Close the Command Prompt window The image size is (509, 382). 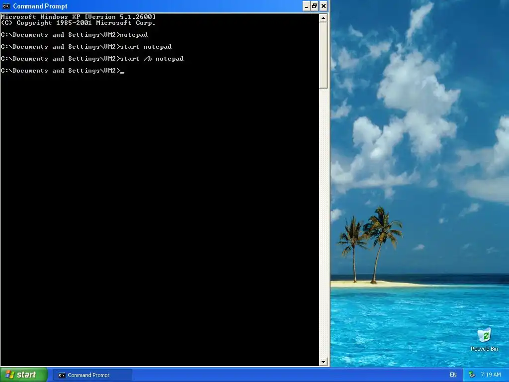(x=323, y=6)
